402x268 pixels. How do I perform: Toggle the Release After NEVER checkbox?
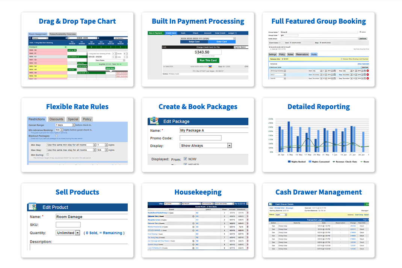click(x=283, y=59)
